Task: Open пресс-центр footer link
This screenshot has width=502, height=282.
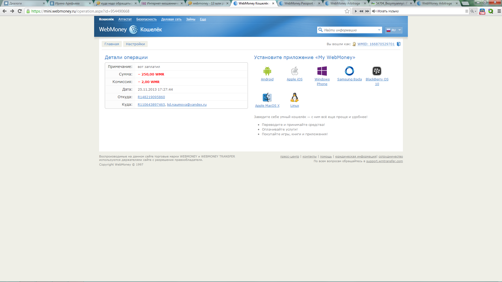Action: (290, 157)
